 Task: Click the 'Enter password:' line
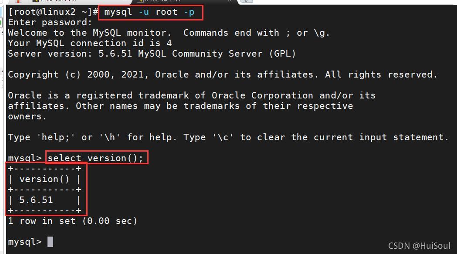(50, 23)
